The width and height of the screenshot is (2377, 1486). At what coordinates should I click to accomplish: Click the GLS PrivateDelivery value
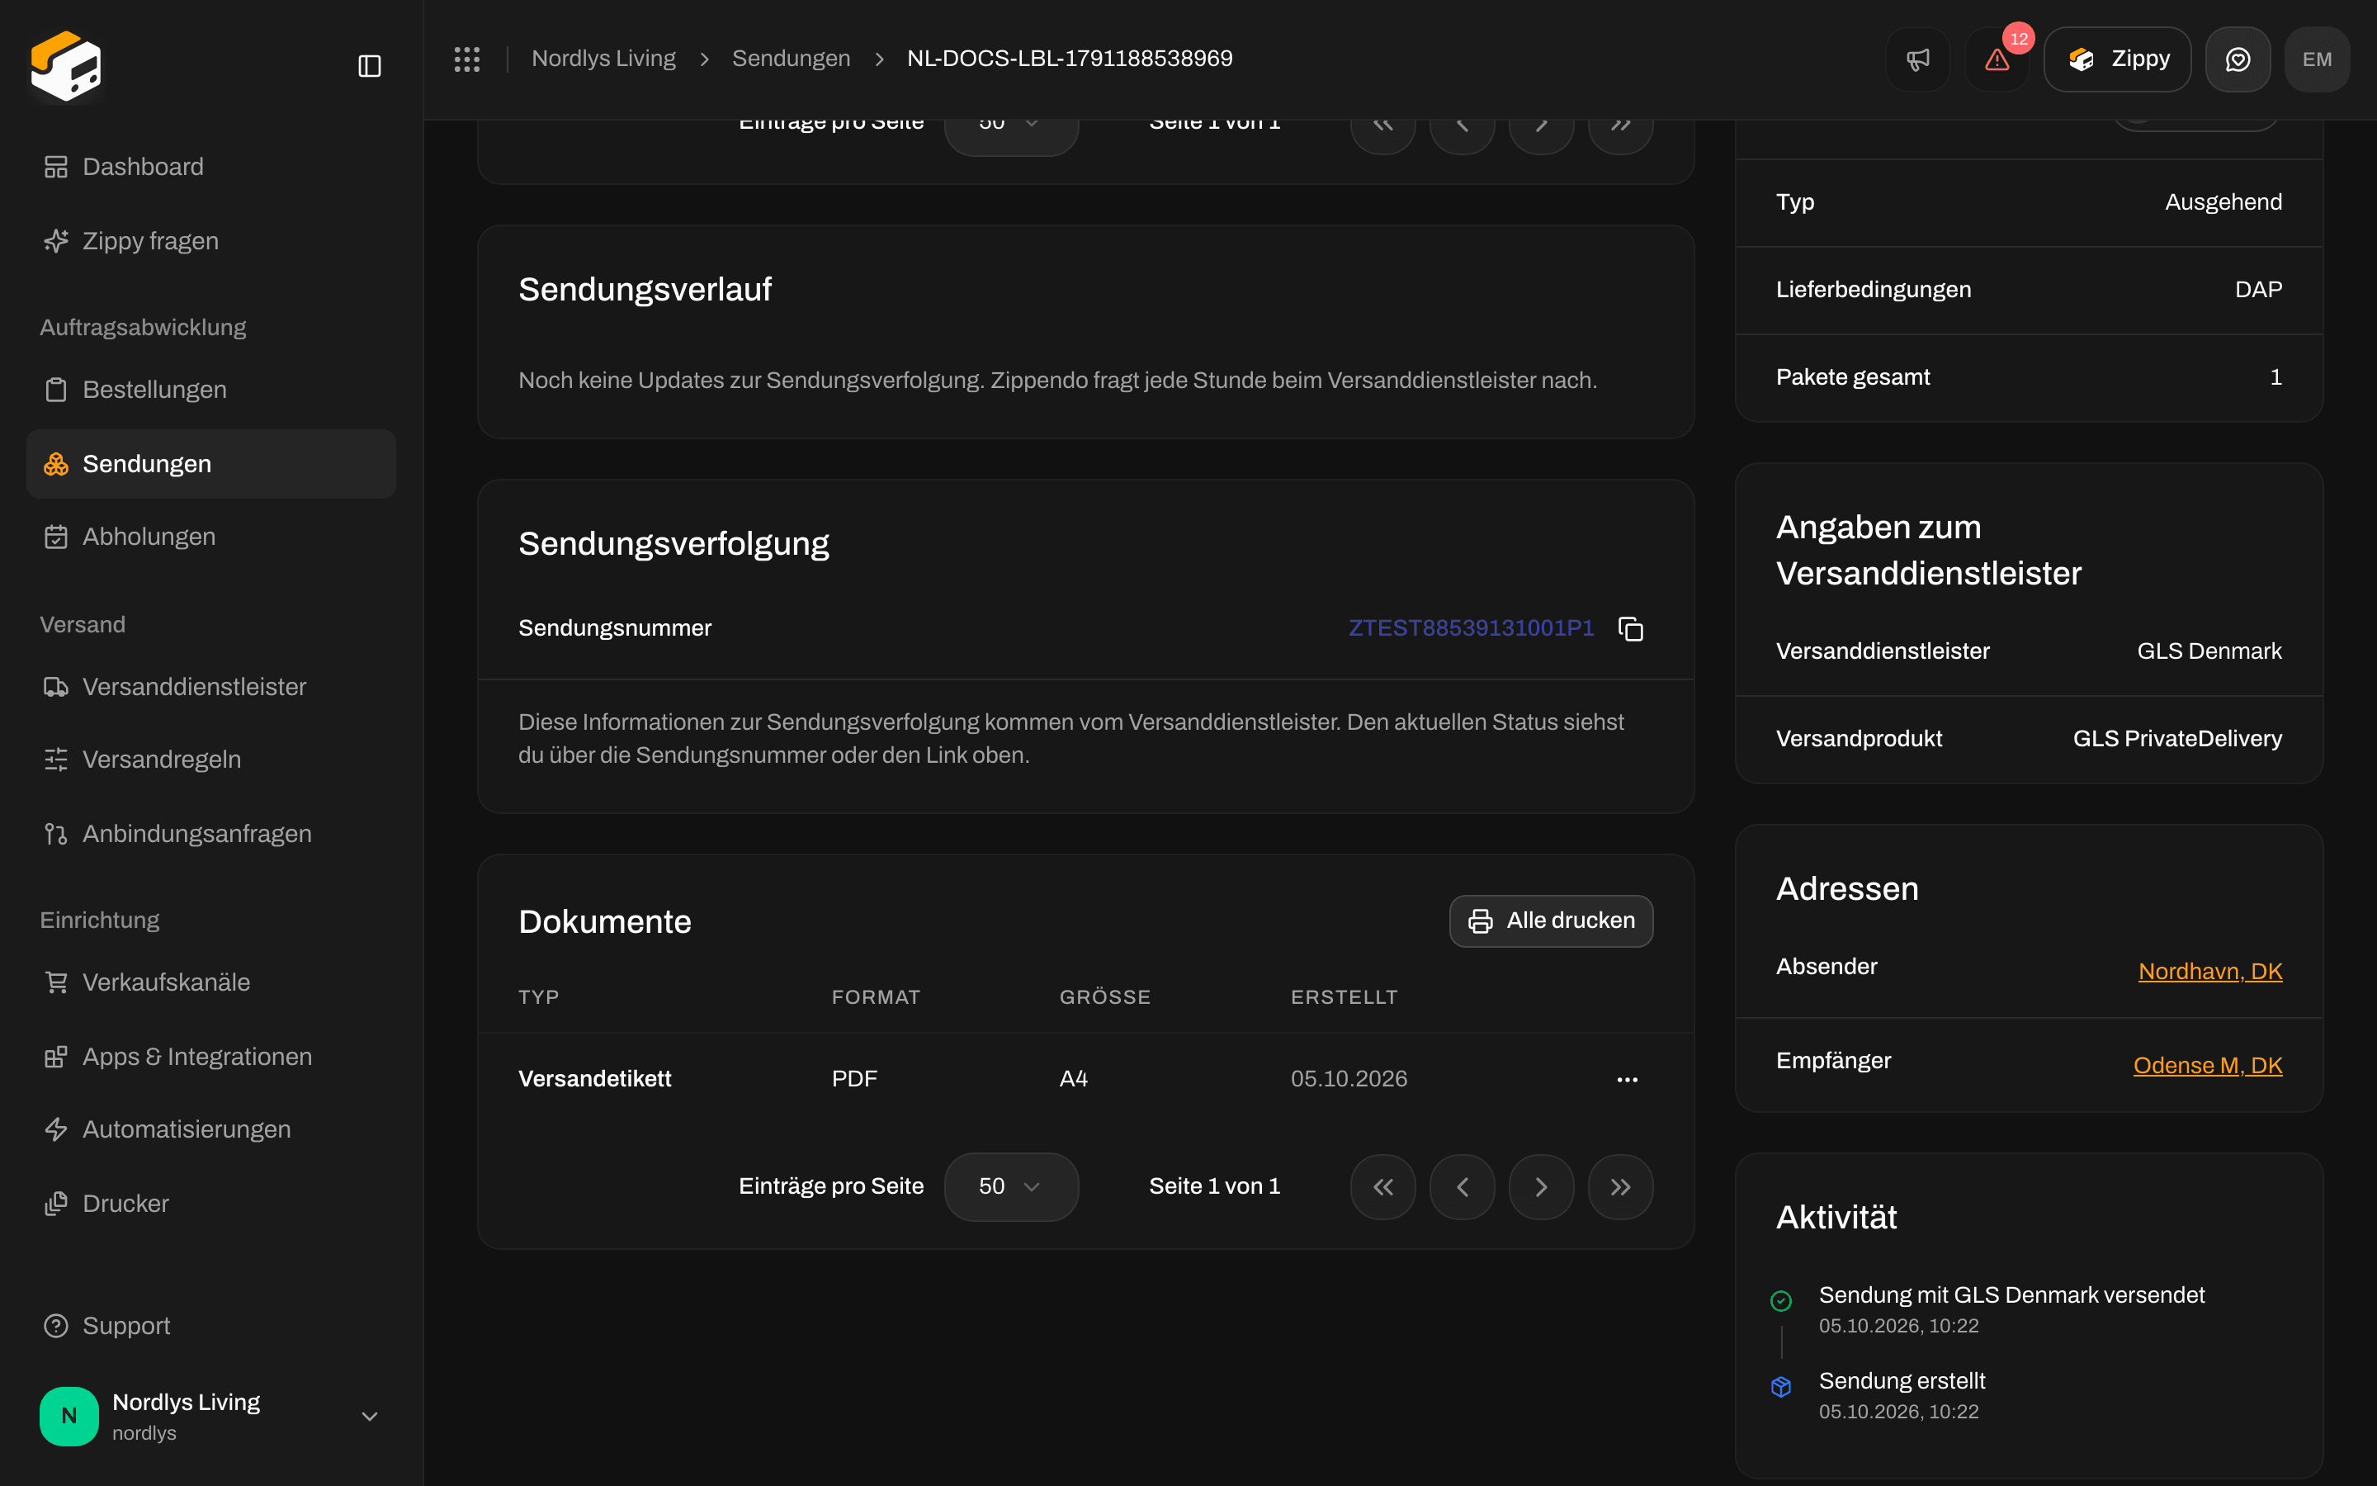pyautogui.click(x=2176, y=739)
